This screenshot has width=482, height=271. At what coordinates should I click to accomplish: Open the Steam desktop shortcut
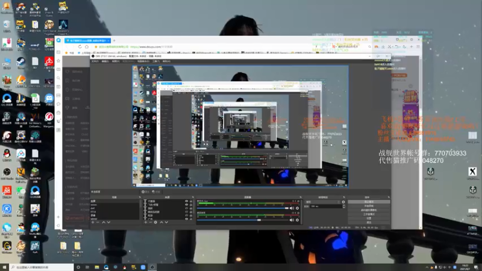tap(21, 63)
